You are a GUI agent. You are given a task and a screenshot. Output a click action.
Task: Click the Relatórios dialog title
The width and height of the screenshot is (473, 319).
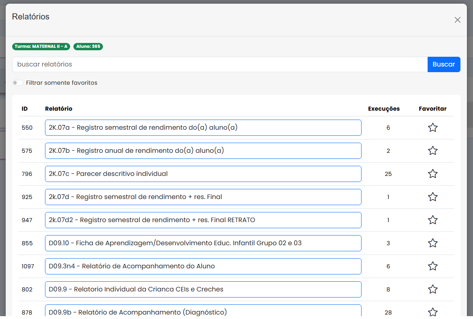[30, 17]
